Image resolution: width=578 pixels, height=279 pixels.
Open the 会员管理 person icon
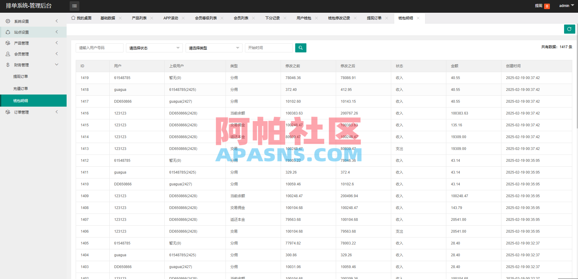(x=8, y=54)
